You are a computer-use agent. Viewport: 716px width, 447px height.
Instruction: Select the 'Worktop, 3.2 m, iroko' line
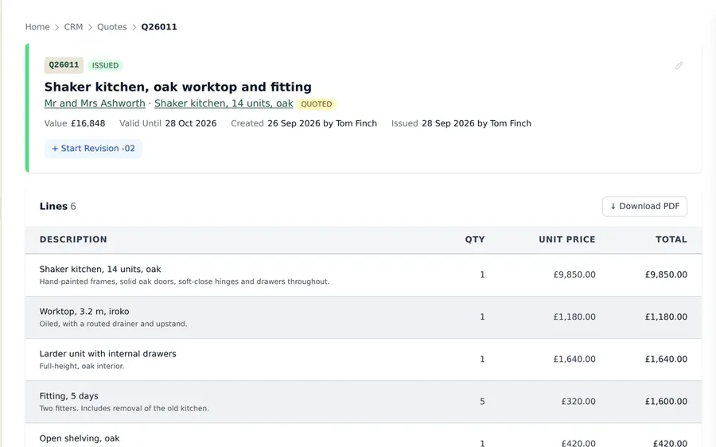[84, 312]
